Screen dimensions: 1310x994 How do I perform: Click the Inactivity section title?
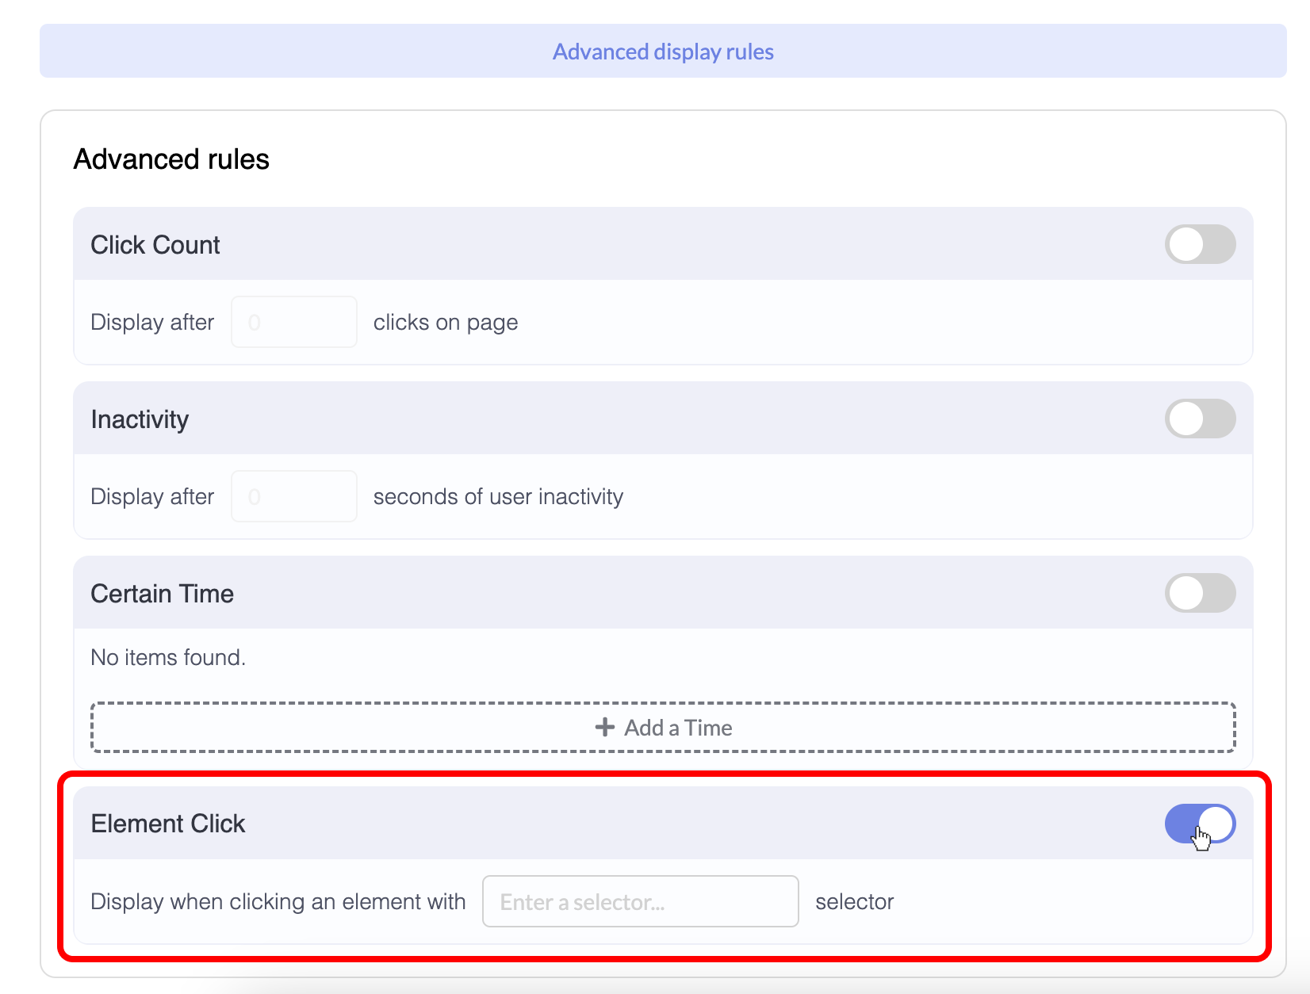pyautogui.click(x=140, y=419)
